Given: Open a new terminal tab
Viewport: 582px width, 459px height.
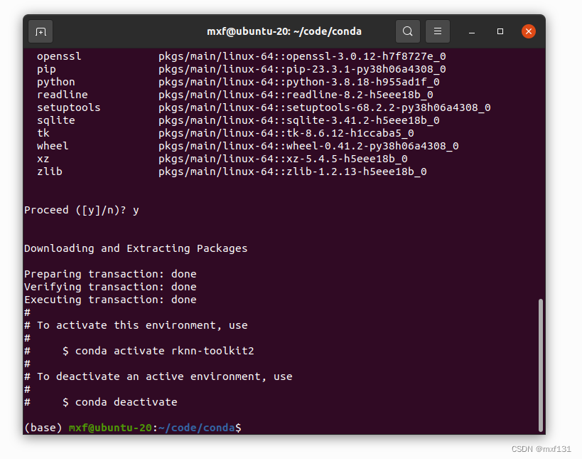Looking at the screenshot, I should (40, 31).
